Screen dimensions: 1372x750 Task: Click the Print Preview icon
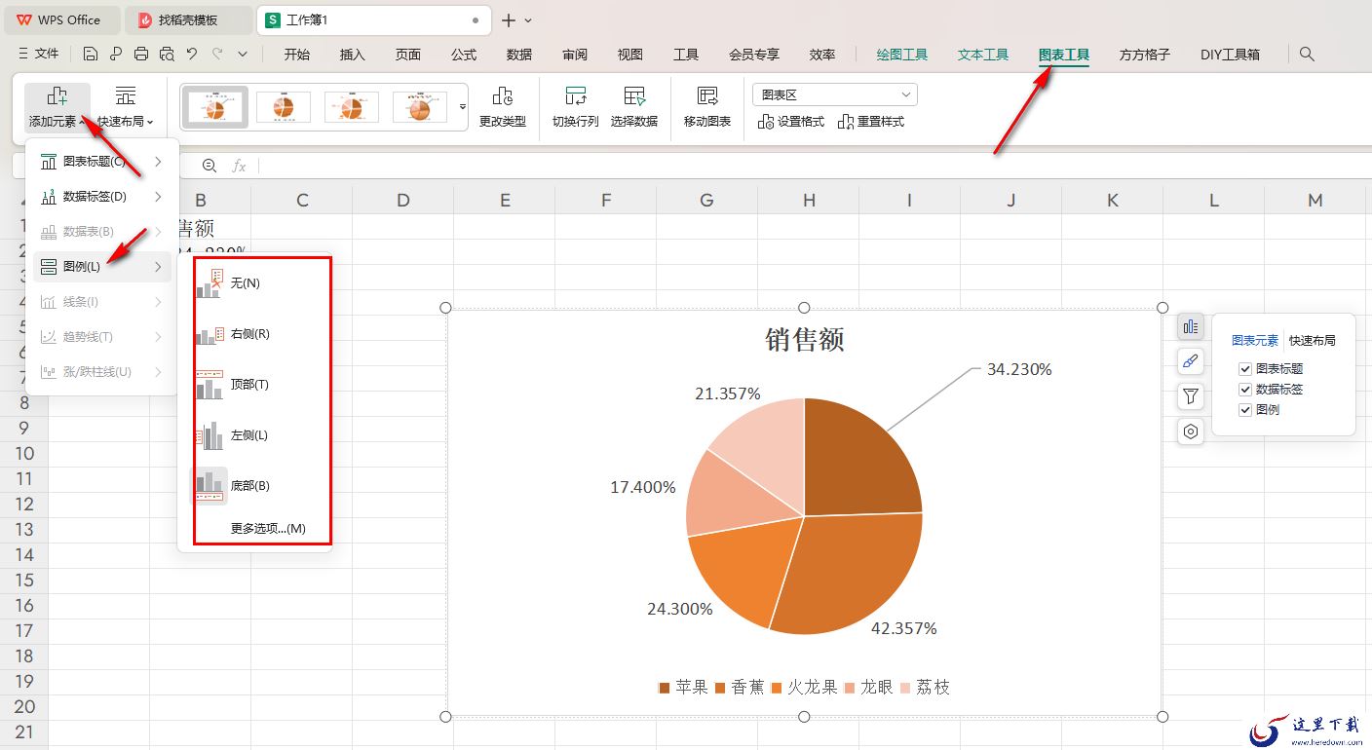pyautogui.click(x=167, y=55)
